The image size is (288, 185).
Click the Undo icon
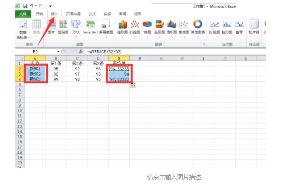[x=32, y=6]
